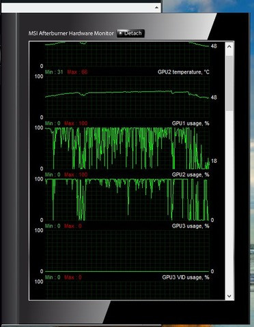Click the hardware monitor scroll down arrow
Viewport: 254px width, 327px height.
click(x=229, y=296)
